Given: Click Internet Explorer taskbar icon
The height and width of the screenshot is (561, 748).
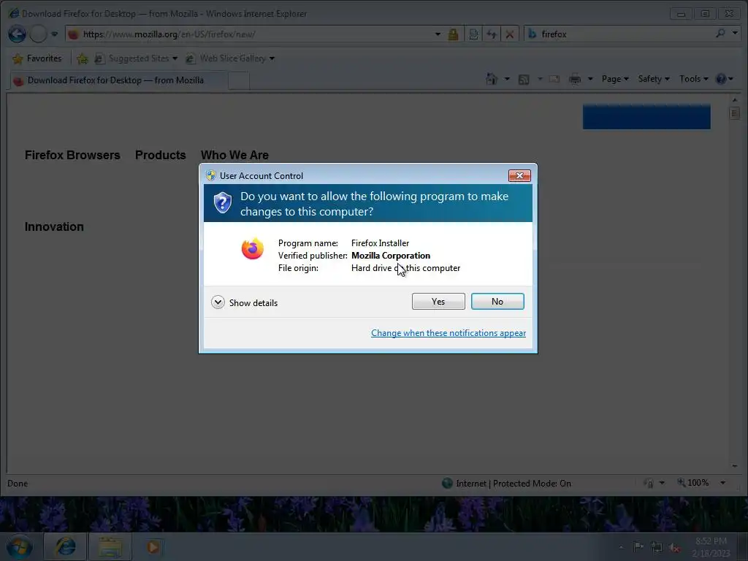Looking at the screenshot, I should [65, 546].
